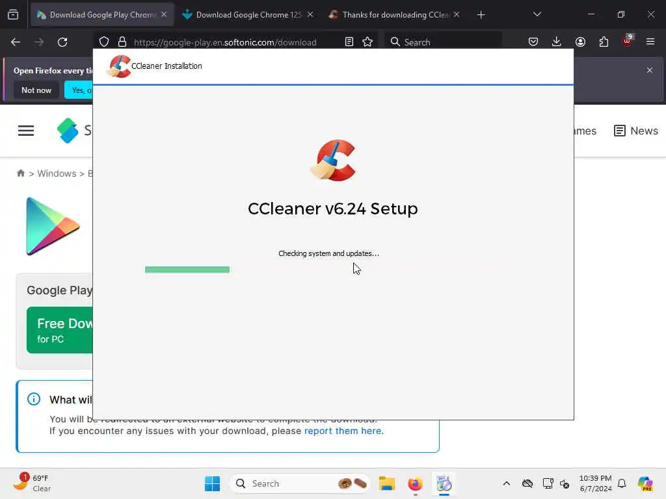Open File Explorer from taskbar
Viewport: 666px width, 499px height.
[x=387, y=483]
